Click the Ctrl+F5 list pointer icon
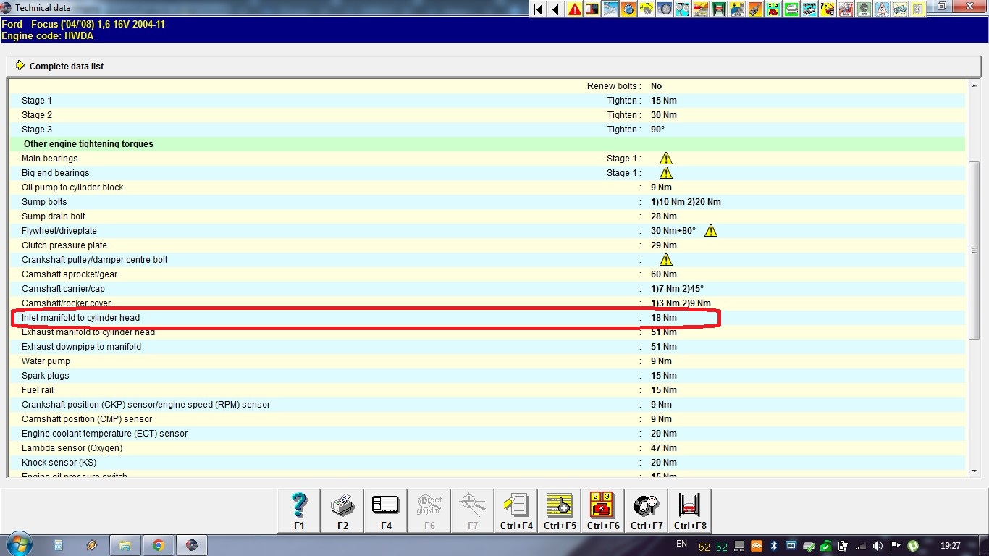The image size is (989, 556). click(560, 510)
